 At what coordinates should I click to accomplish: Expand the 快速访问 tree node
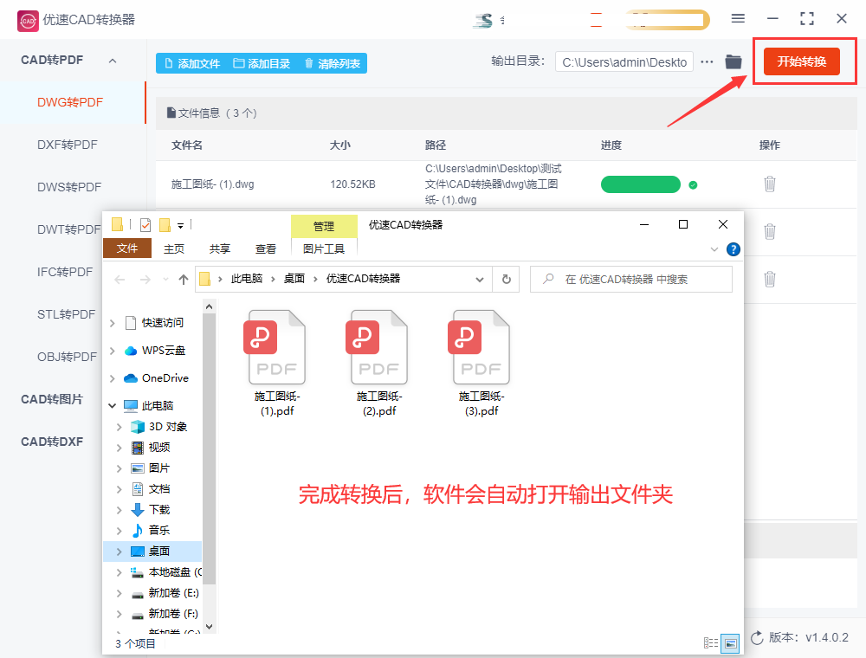(x=112, y=323)
